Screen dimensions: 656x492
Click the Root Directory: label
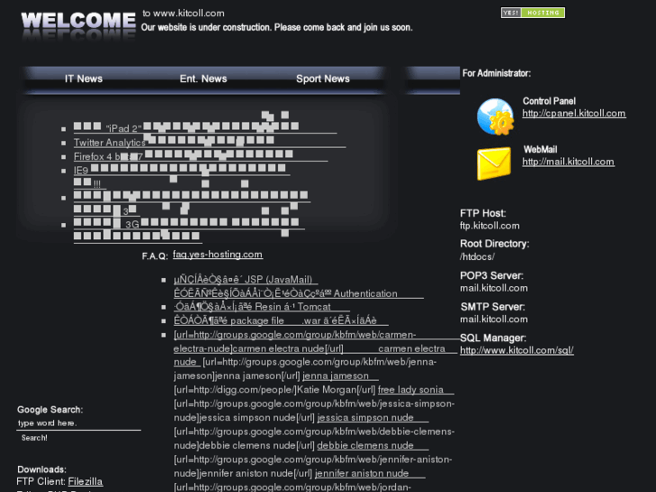pos(494,244)
